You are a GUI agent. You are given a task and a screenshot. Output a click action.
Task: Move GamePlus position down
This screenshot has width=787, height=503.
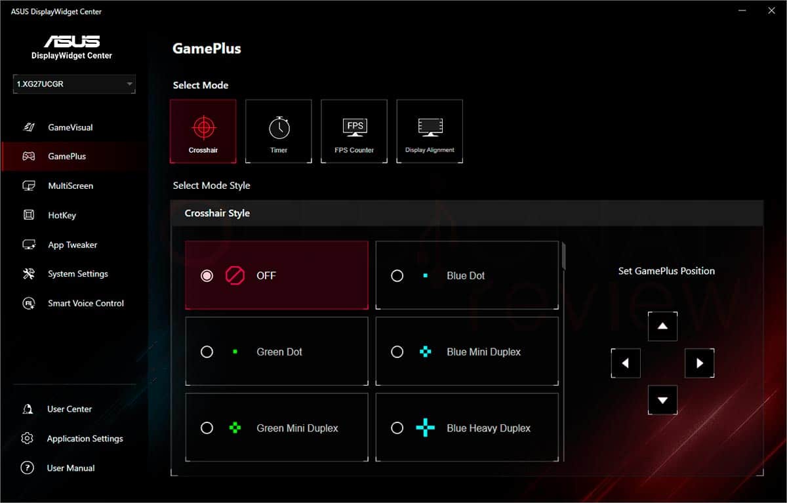(x=662, y=400)
